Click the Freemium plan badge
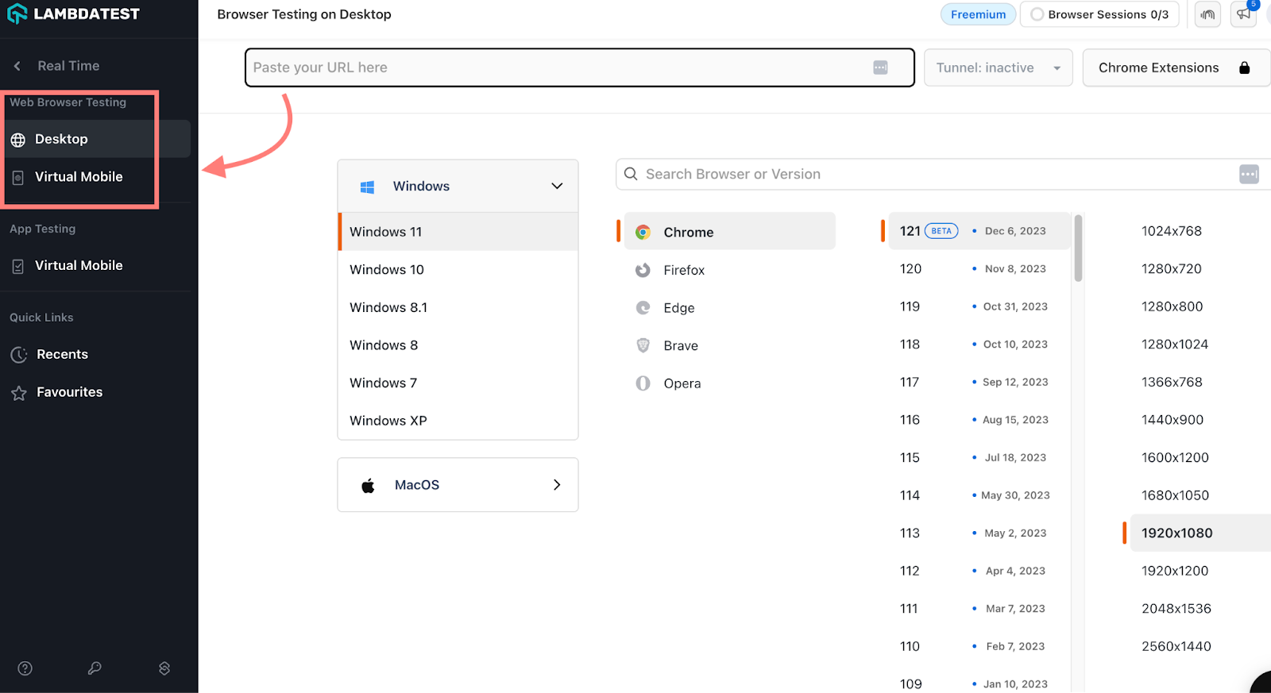1271x693 pixels. (x=978, y=14)
